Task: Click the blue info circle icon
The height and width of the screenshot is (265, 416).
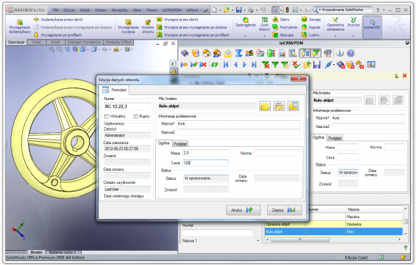Action: [x=339, y=53]
